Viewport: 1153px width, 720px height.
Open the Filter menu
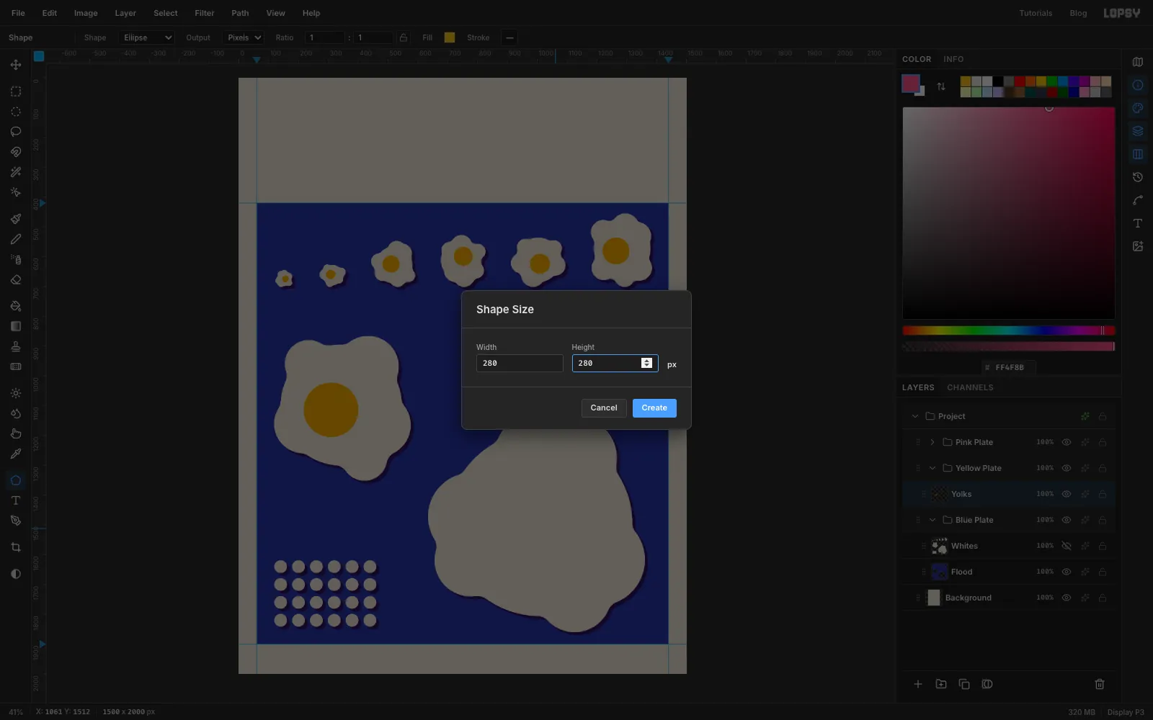(205, 13)
